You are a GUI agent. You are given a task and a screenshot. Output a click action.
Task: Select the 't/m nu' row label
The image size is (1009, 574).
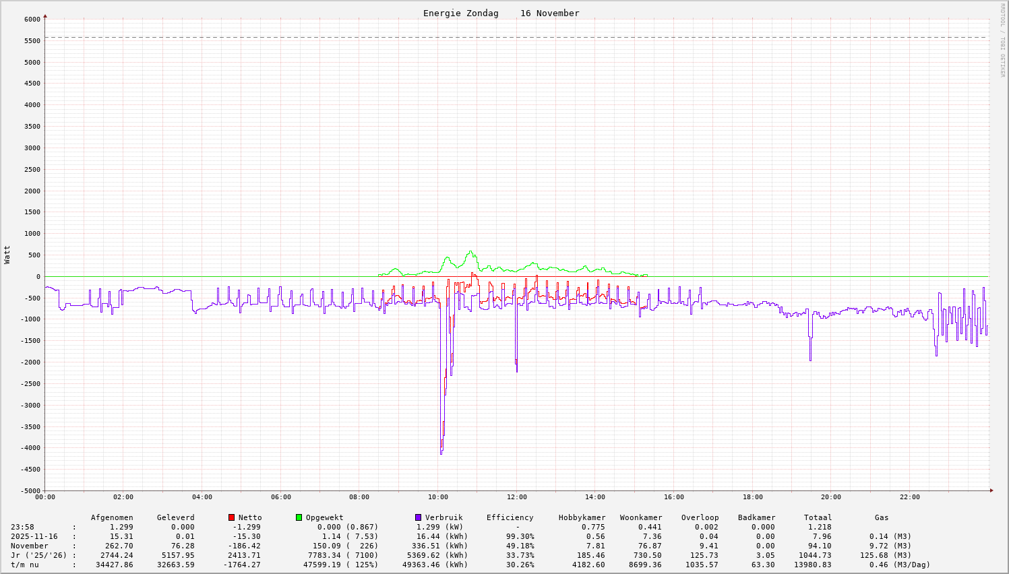pos(25,565)
